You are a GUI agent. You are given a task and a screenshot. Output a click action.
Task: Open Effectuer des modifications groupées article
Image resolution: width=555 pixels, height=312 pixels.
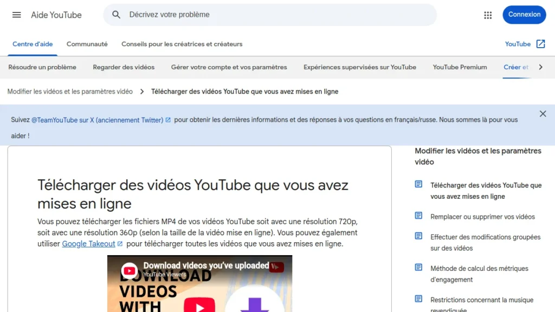click(485, 242)
